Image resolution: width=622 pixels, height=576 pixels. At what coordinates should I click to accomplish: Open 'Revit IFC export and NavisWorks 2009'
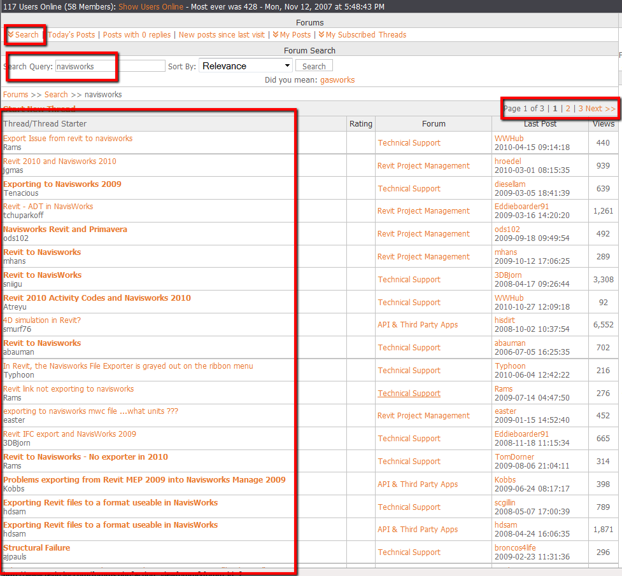coord(69,434)
